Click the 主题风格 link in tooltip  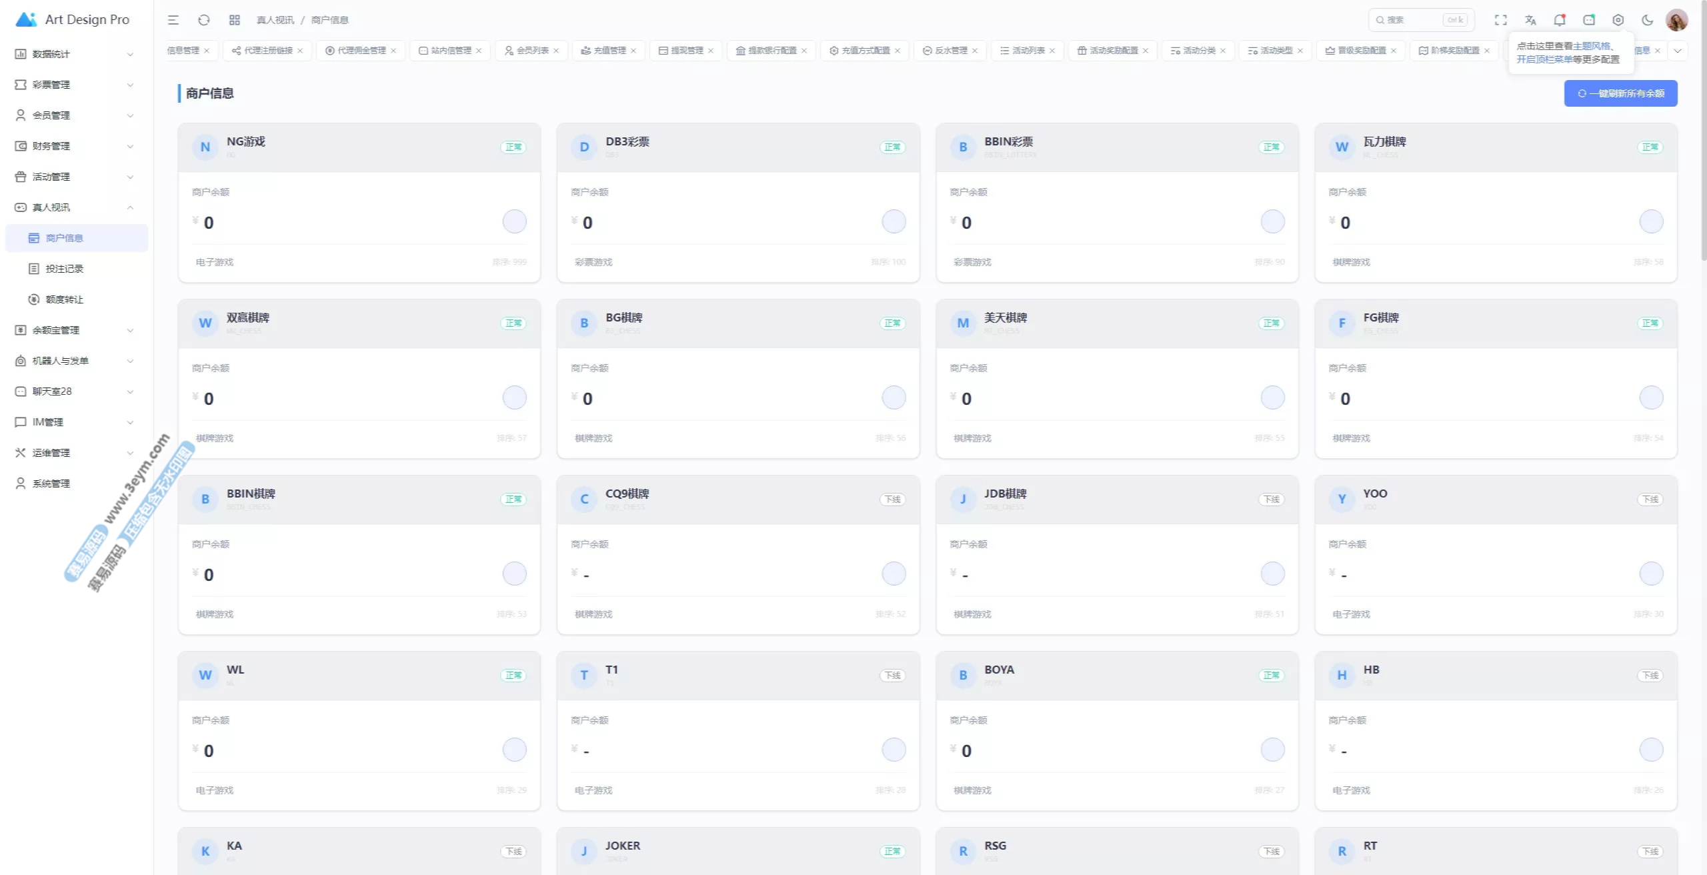click(x=1591, y=46)
